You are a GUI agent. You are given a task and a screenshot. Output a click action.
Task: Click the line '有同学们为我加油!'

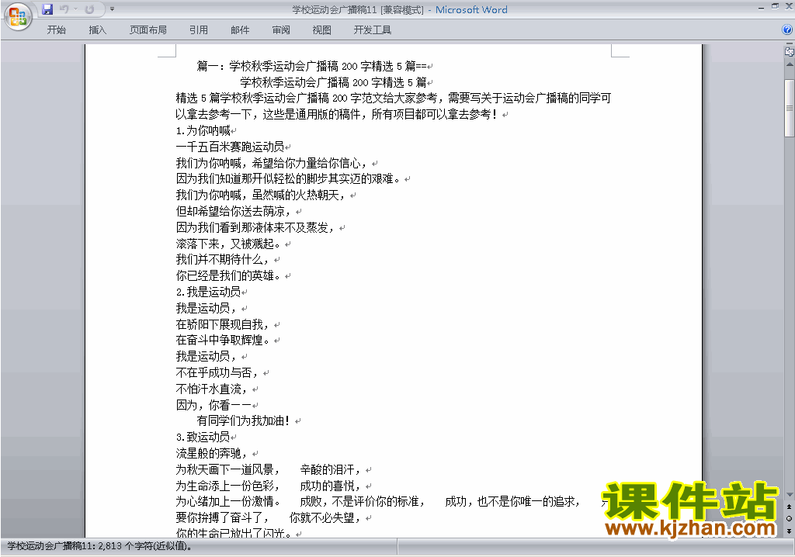coord(244,420)
